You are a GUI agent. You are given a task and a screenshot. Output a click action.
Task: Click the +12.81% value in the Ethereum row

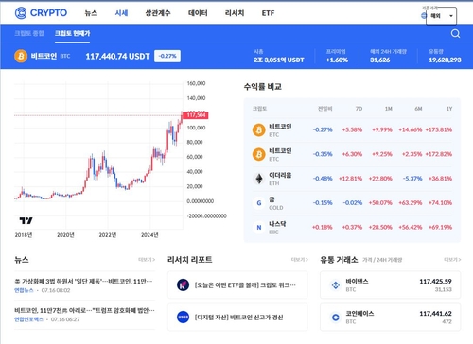tap(350, 179)
